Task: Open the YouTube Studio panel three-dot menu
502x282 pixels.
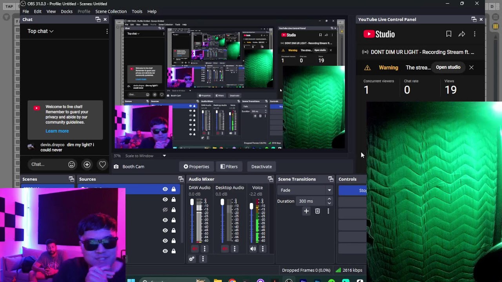Action: pos(475,34)
